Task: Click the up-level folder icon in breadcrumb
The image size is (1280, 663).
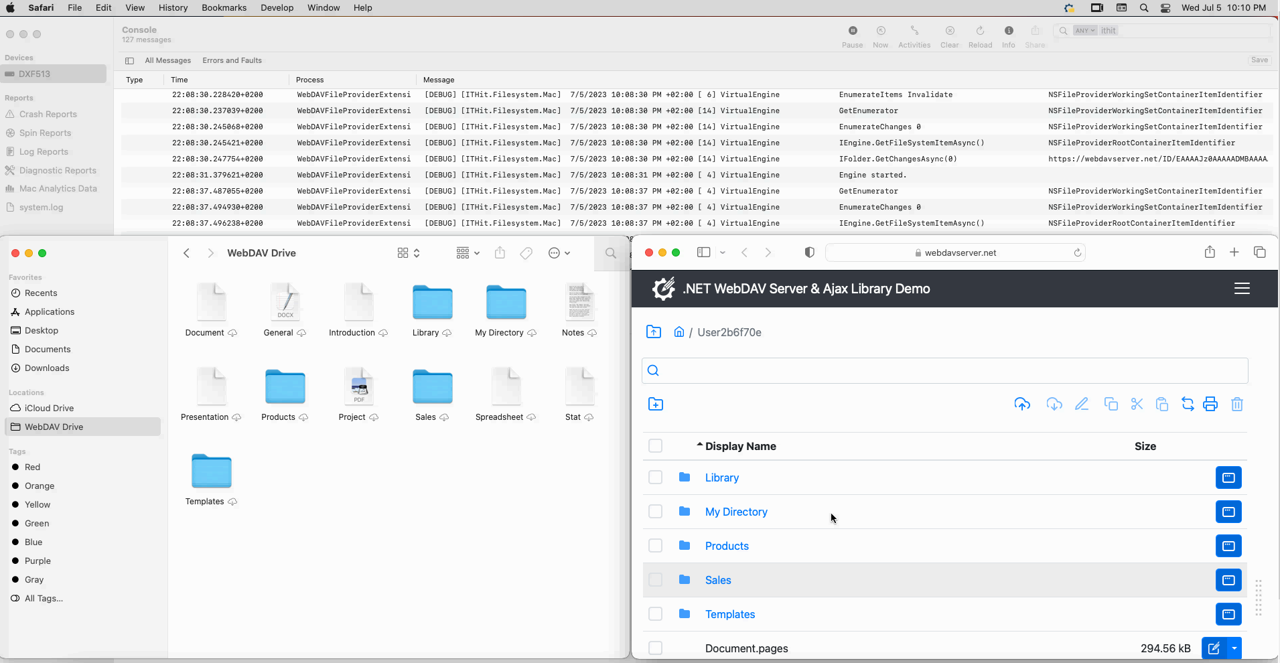Action: tap(654, 331)
